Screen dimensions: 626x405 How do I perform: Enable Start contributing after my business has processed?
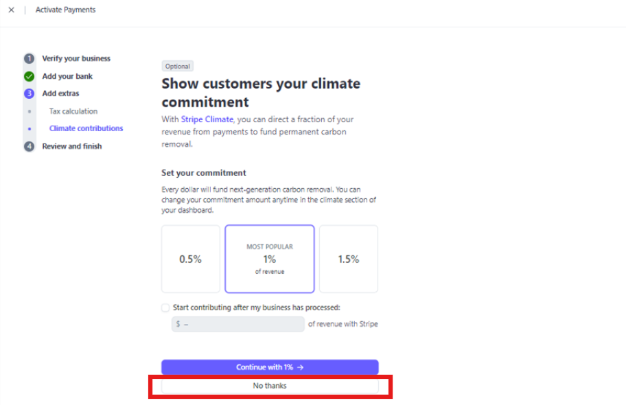(165, 308)
